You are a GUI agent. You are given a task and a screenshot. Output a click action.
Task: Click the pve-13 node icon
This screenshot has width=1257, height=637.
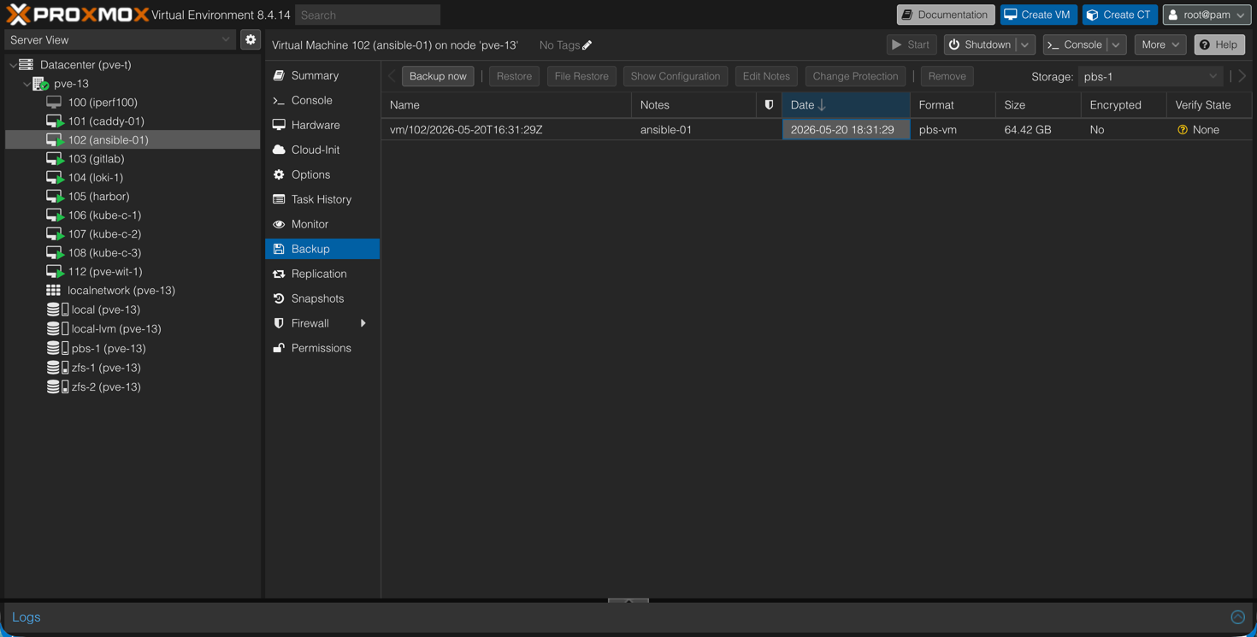(x=40, y=84)
